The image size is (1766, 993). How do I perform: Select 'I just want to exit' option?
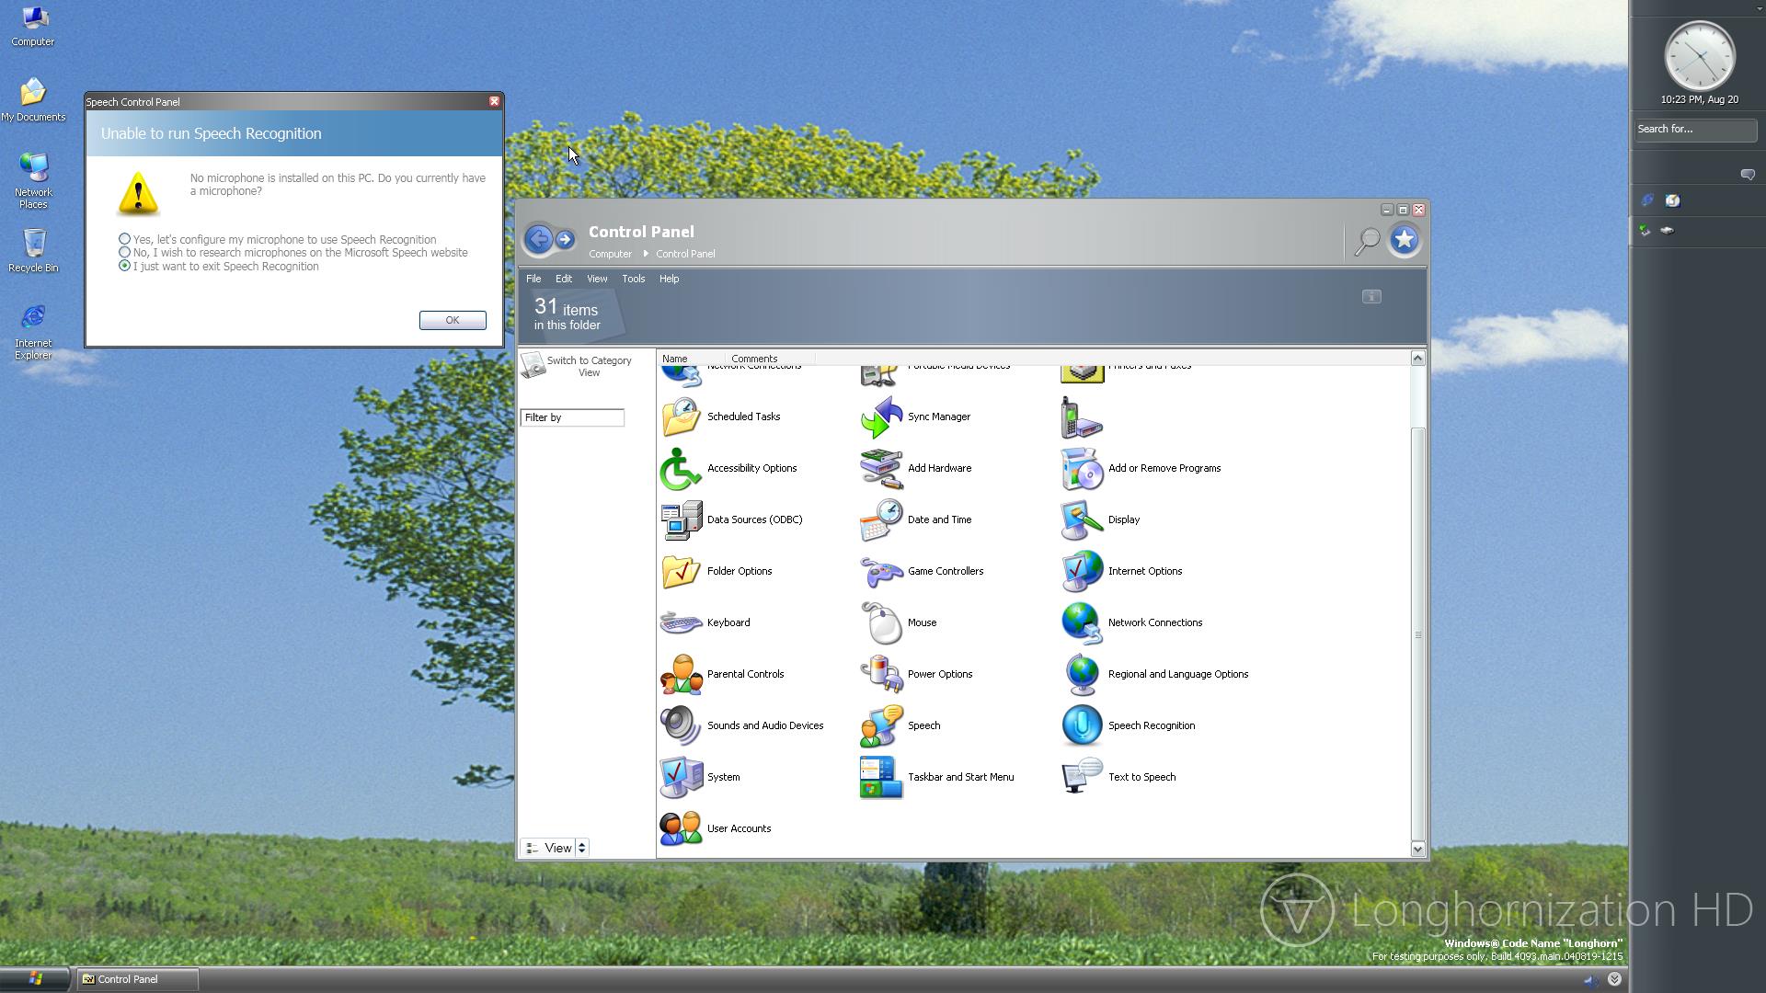click(124, 266)
